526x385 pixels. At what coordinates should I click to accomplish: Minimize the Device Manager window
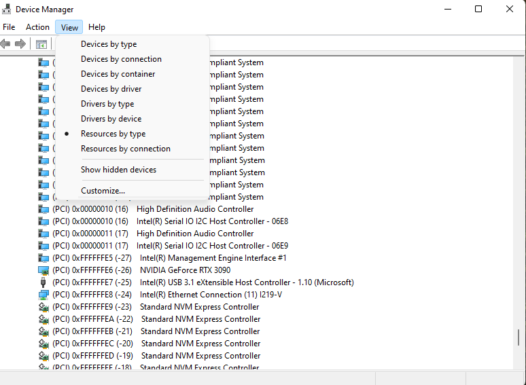click(448, 9)
